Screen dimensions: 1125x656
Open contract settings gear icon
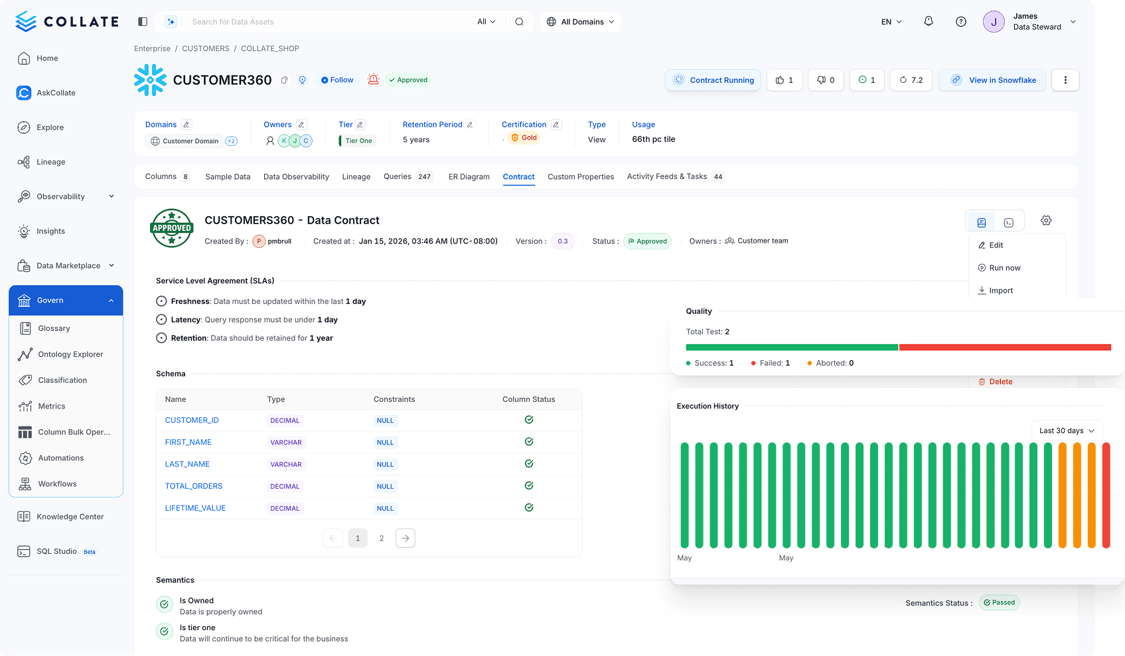[1046, 220]
